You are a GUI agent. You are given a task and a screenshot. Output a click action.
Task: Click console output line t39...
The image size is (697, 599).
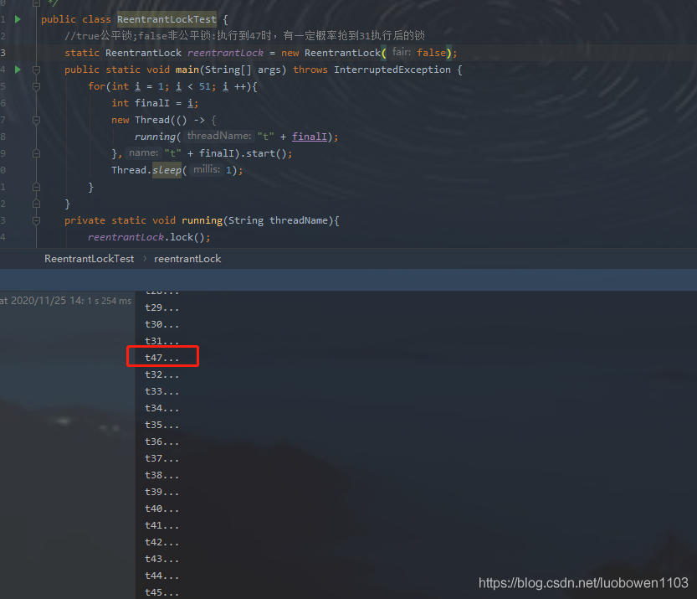click(161, 493)
